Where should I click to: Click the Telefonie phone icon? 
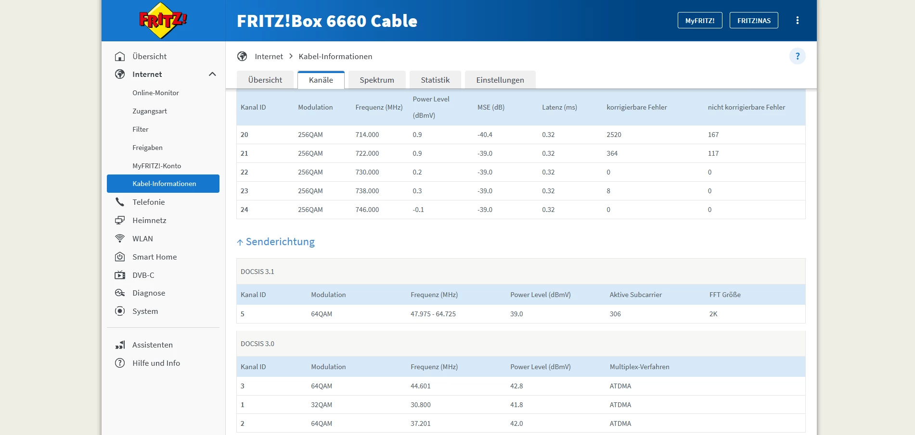pyautogui.click(x=120, y=202)
